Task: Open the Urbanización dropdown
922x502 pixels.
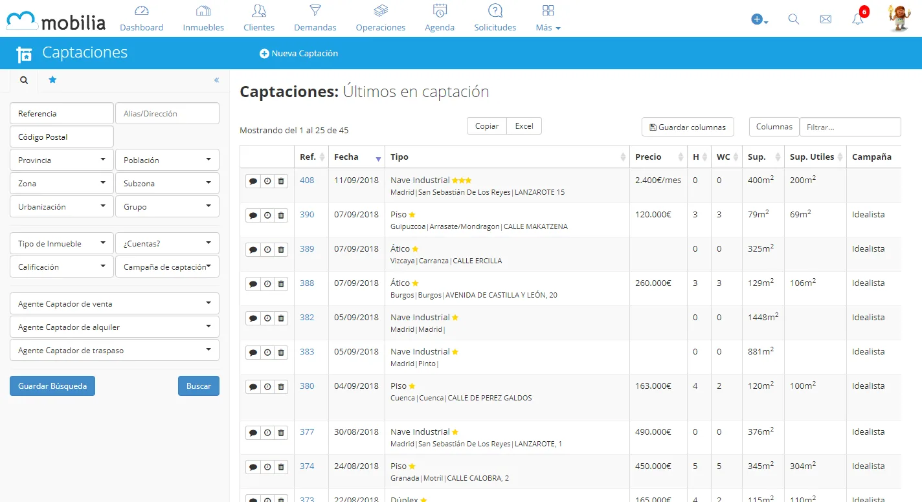Action: click(62, 206)
